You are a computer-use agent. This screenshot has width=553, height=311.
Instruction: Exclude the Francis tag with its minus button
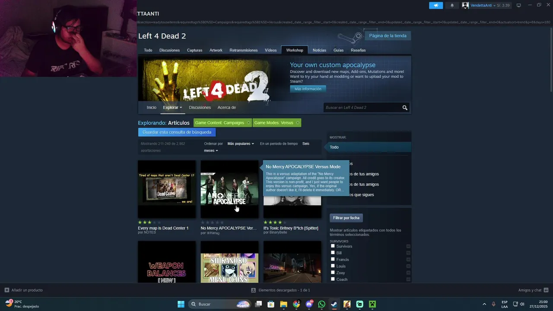click(408, 260)
